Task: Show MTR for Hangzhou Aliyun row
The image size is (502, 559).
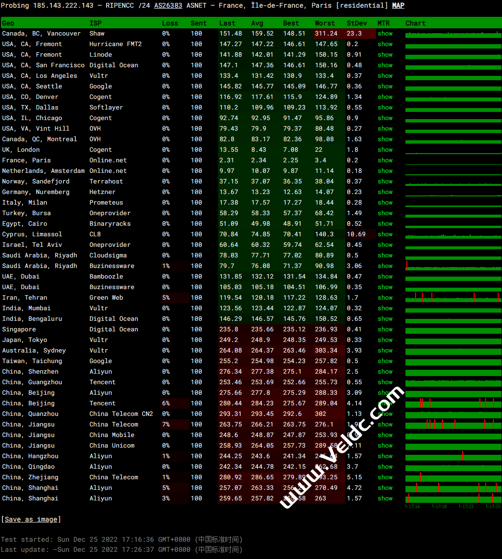Action: [x=385, y=456]
